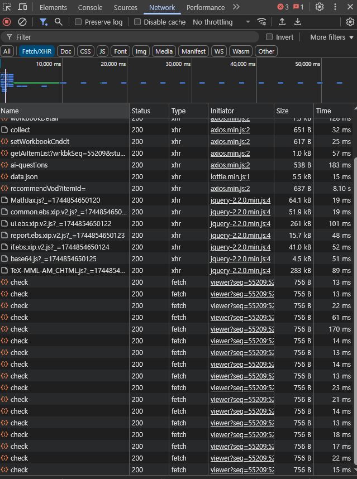Click the import HAR upload icon
Screen dimensions: 357x479
click(282, 22)
